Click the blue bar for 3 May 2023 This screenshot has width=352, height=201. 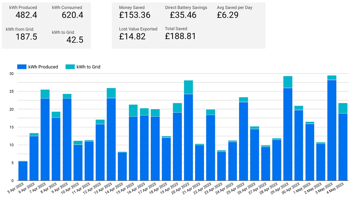point(332,130)
